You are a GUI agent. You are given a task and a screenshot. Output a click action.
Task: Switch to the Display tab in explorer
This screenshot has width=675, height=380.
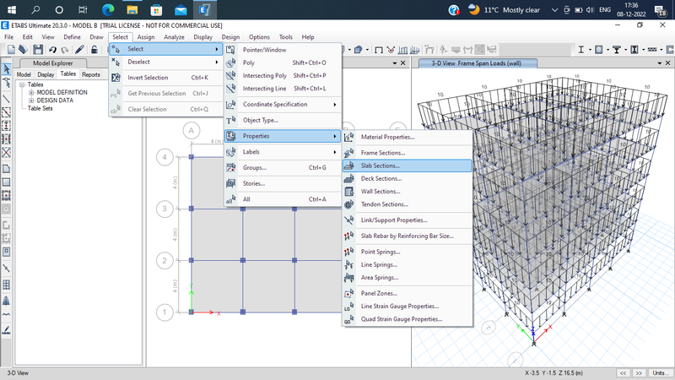(x=46, y=74)
